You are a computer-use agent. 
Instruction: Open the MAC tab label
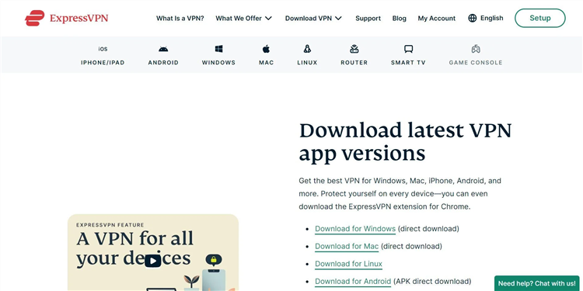coord(266,63)
